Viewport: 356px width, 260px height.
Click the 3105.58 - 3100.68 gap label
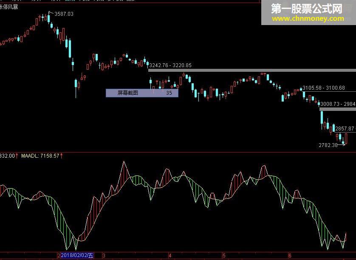[x=324, y=88]
